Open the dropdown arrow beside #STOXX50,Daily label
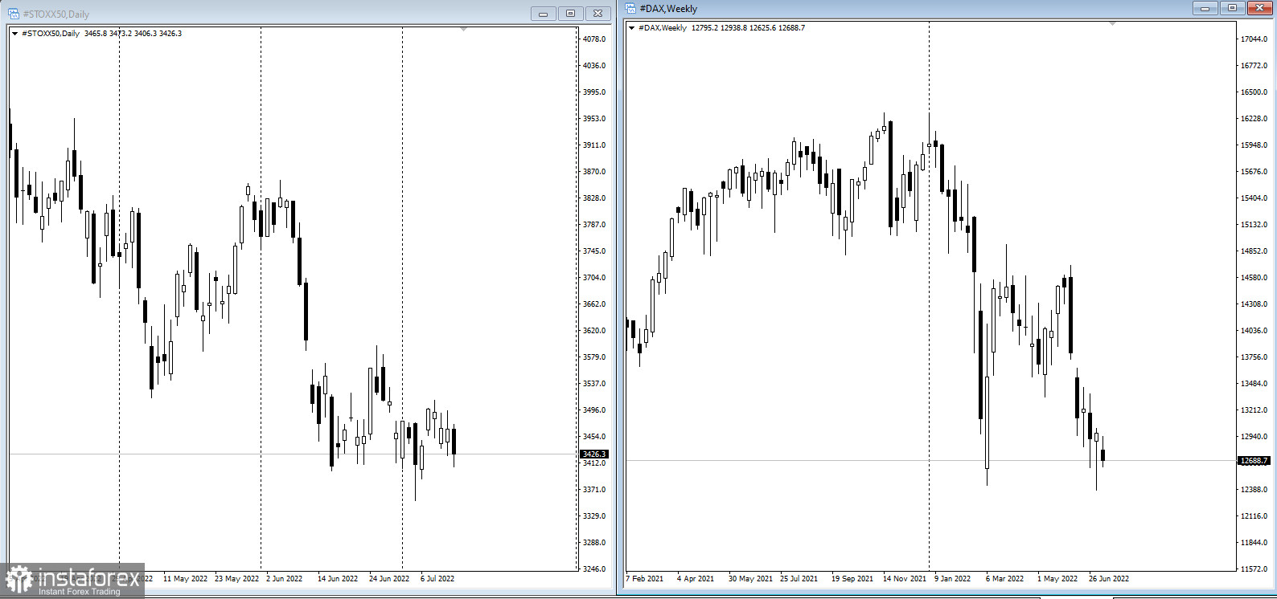Image resolution: width=1277 pixels, height=599 pixels. [x=15, y=34]
